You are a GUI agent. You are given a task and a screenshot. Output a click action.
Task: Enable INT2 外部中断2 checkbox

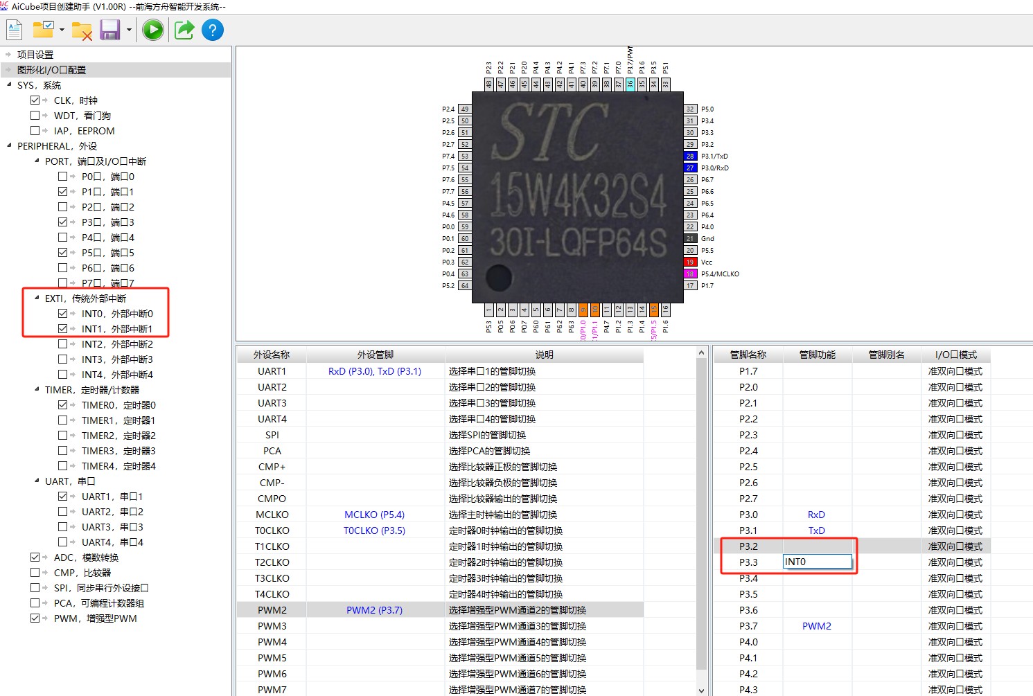63,344
